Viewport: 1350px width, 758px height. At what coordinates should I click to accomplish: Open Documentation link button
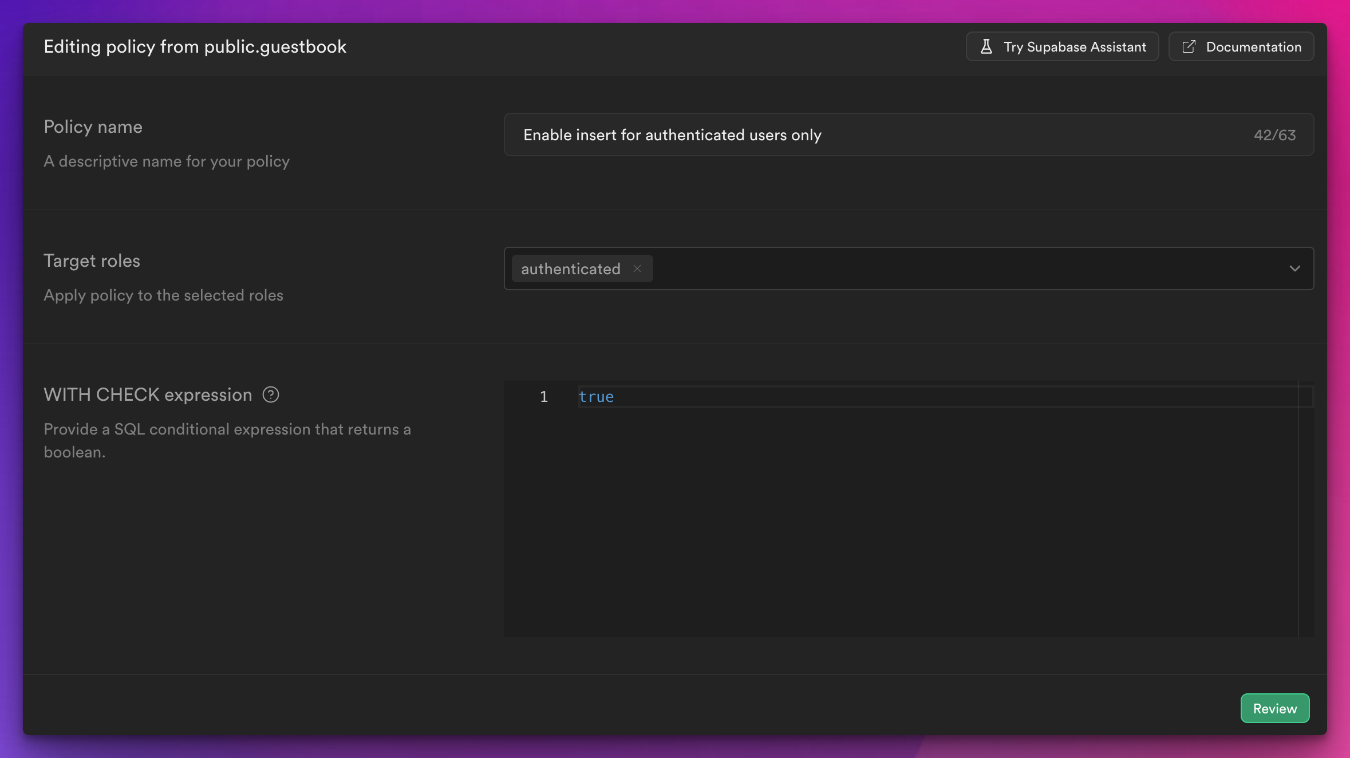point(1241,46)
